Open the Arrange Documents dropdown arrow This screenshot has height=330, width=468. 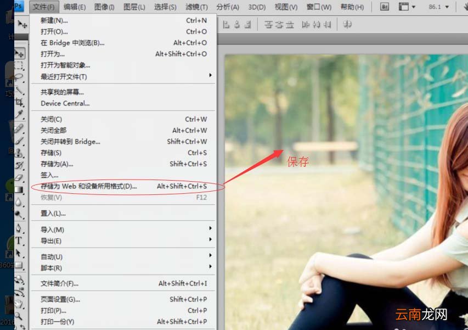[413, 7]
